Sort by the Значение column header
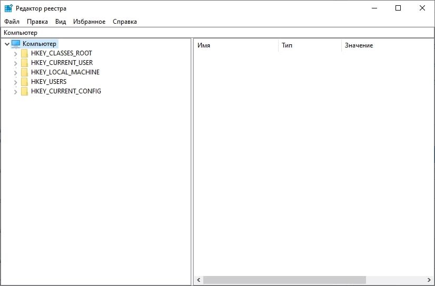The width and height of the screenshot is (435, 286). pos(388,45)
